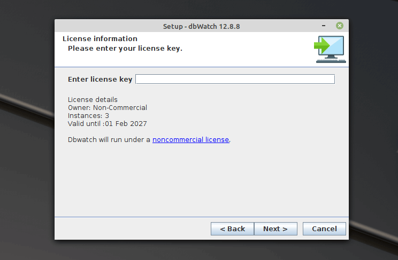Click the 'Enter license key' label
This screenshot has height=260, width=398.
tap(99, 79)
